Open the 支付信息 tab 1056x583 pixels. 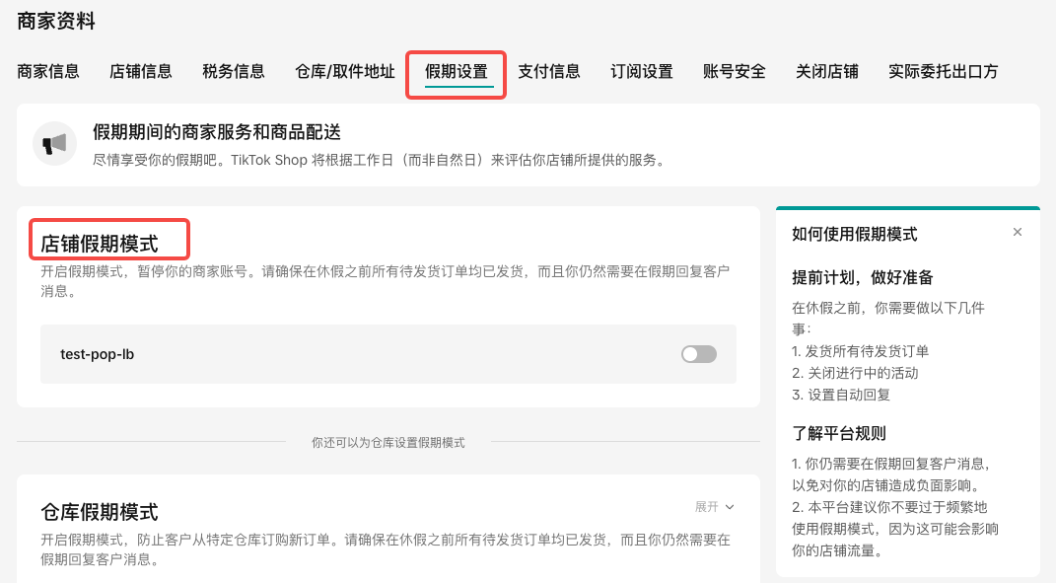pyautogui.click(x=549, y=71)
